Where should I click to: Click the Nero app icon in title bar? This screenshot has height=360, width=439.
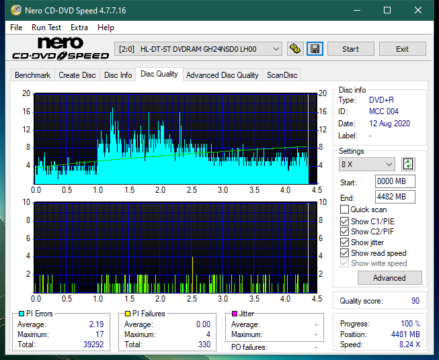click(x=16, y=10)
